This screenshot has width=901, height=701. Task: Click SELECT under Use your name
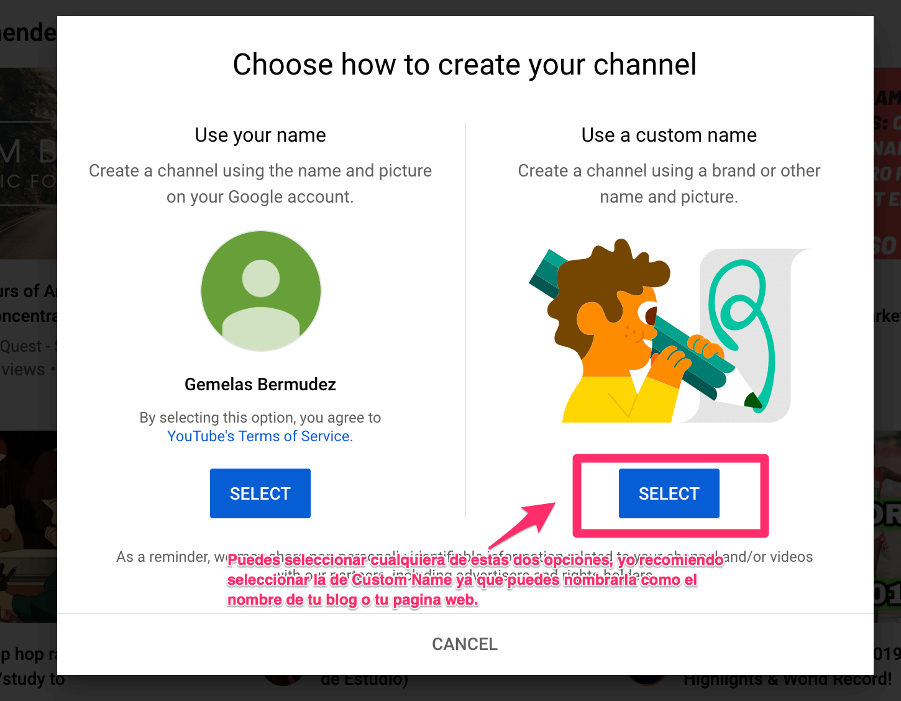(260, 493)
